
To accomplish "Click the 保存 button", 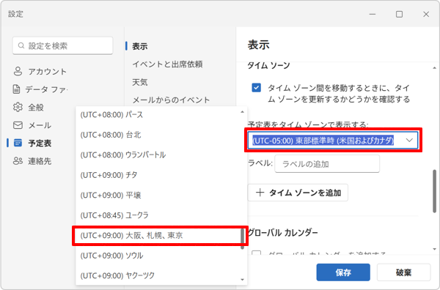I will click(x=343, y=272).
